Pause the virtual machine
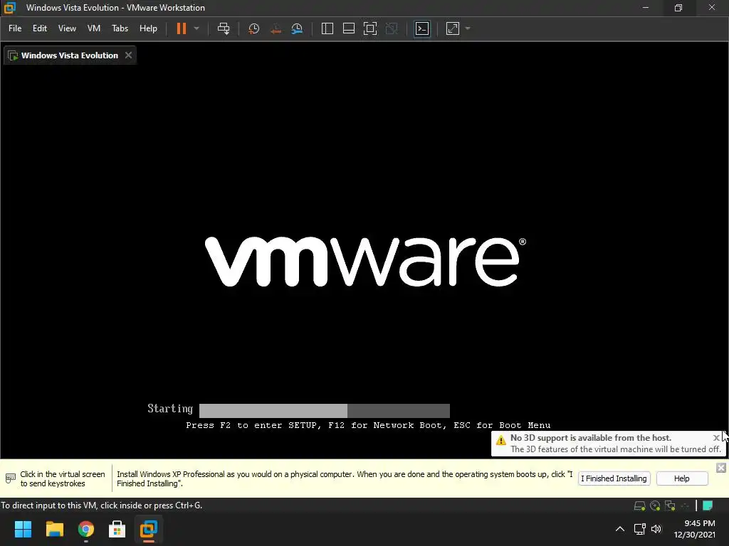Image resolution: width=729 pixels, height=546 pixels. coord(182,28)
